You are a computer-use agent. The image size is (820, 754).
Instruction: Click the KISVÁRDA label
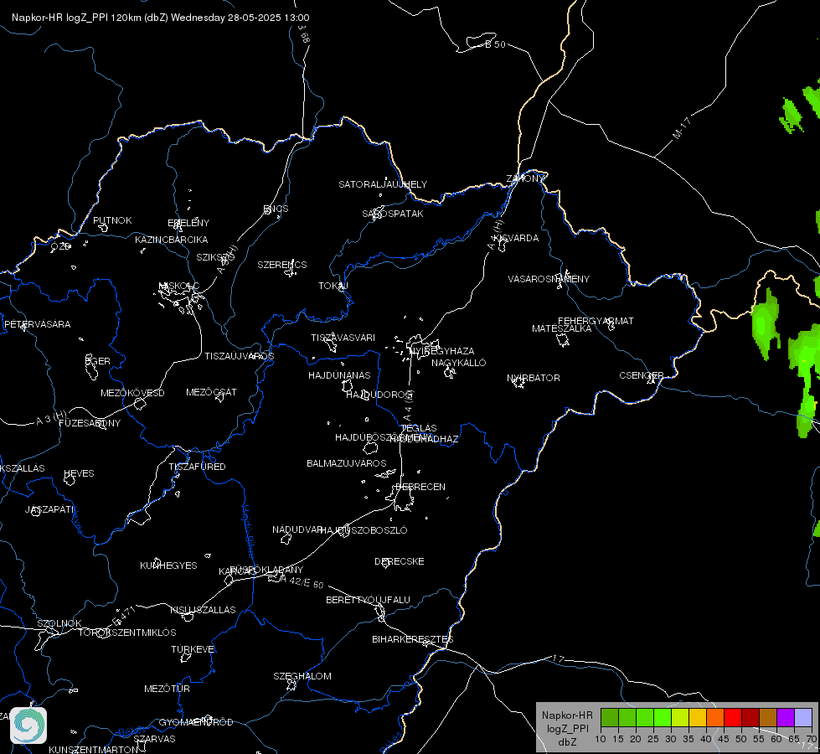pos(517,238)
